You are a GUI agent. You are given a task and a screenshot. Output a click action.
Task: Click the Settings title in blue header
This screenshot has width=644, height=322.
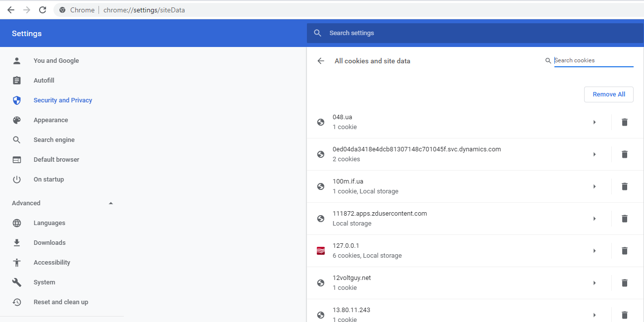[x=27, y=34]
